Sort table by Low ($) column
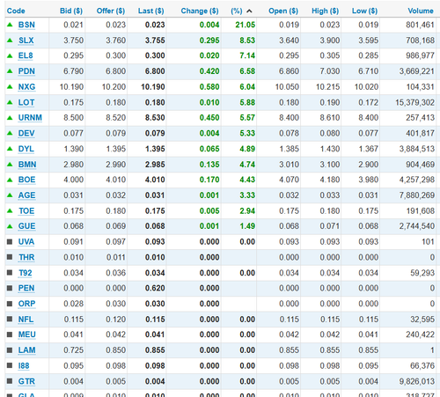This screenshot has height=397, width=440. pyautogui.click(x=365, y=11)
